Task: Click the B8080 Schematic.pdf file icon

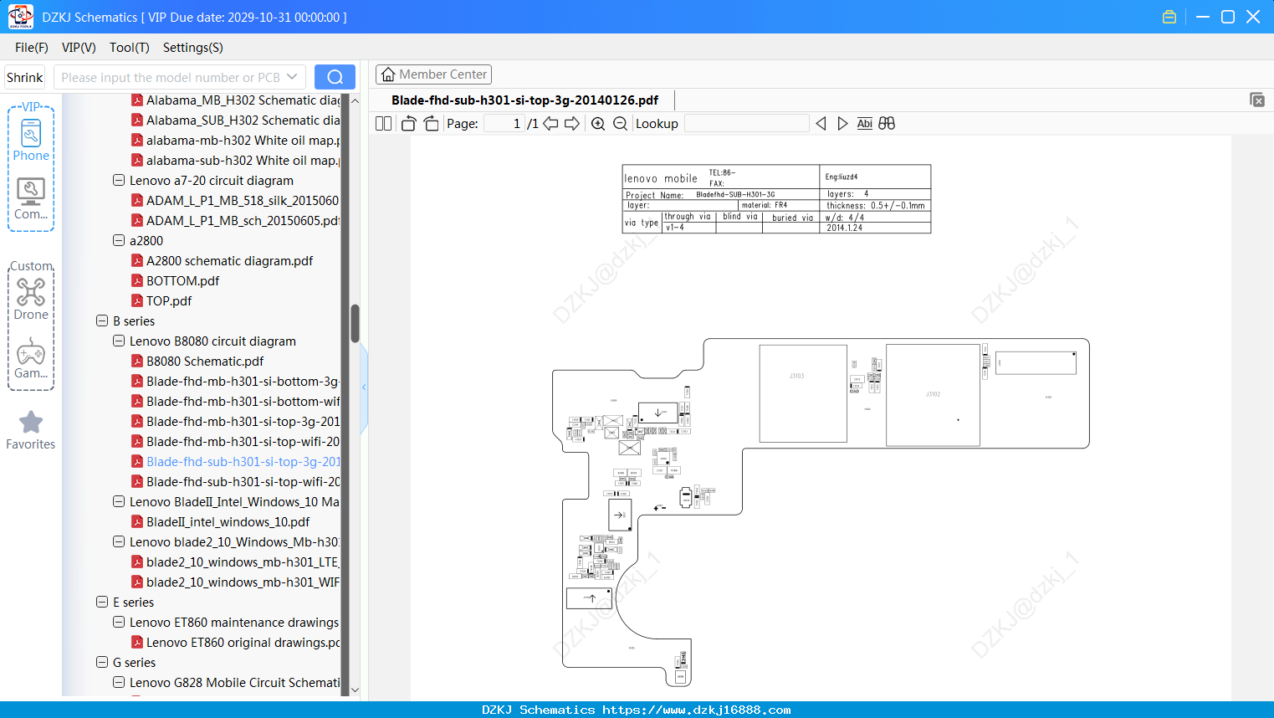Action: tap(137, 362)
